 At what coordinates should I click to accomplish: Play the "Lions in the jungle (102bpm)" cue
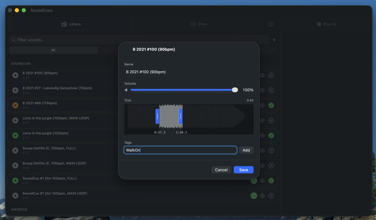click(15, 135)
